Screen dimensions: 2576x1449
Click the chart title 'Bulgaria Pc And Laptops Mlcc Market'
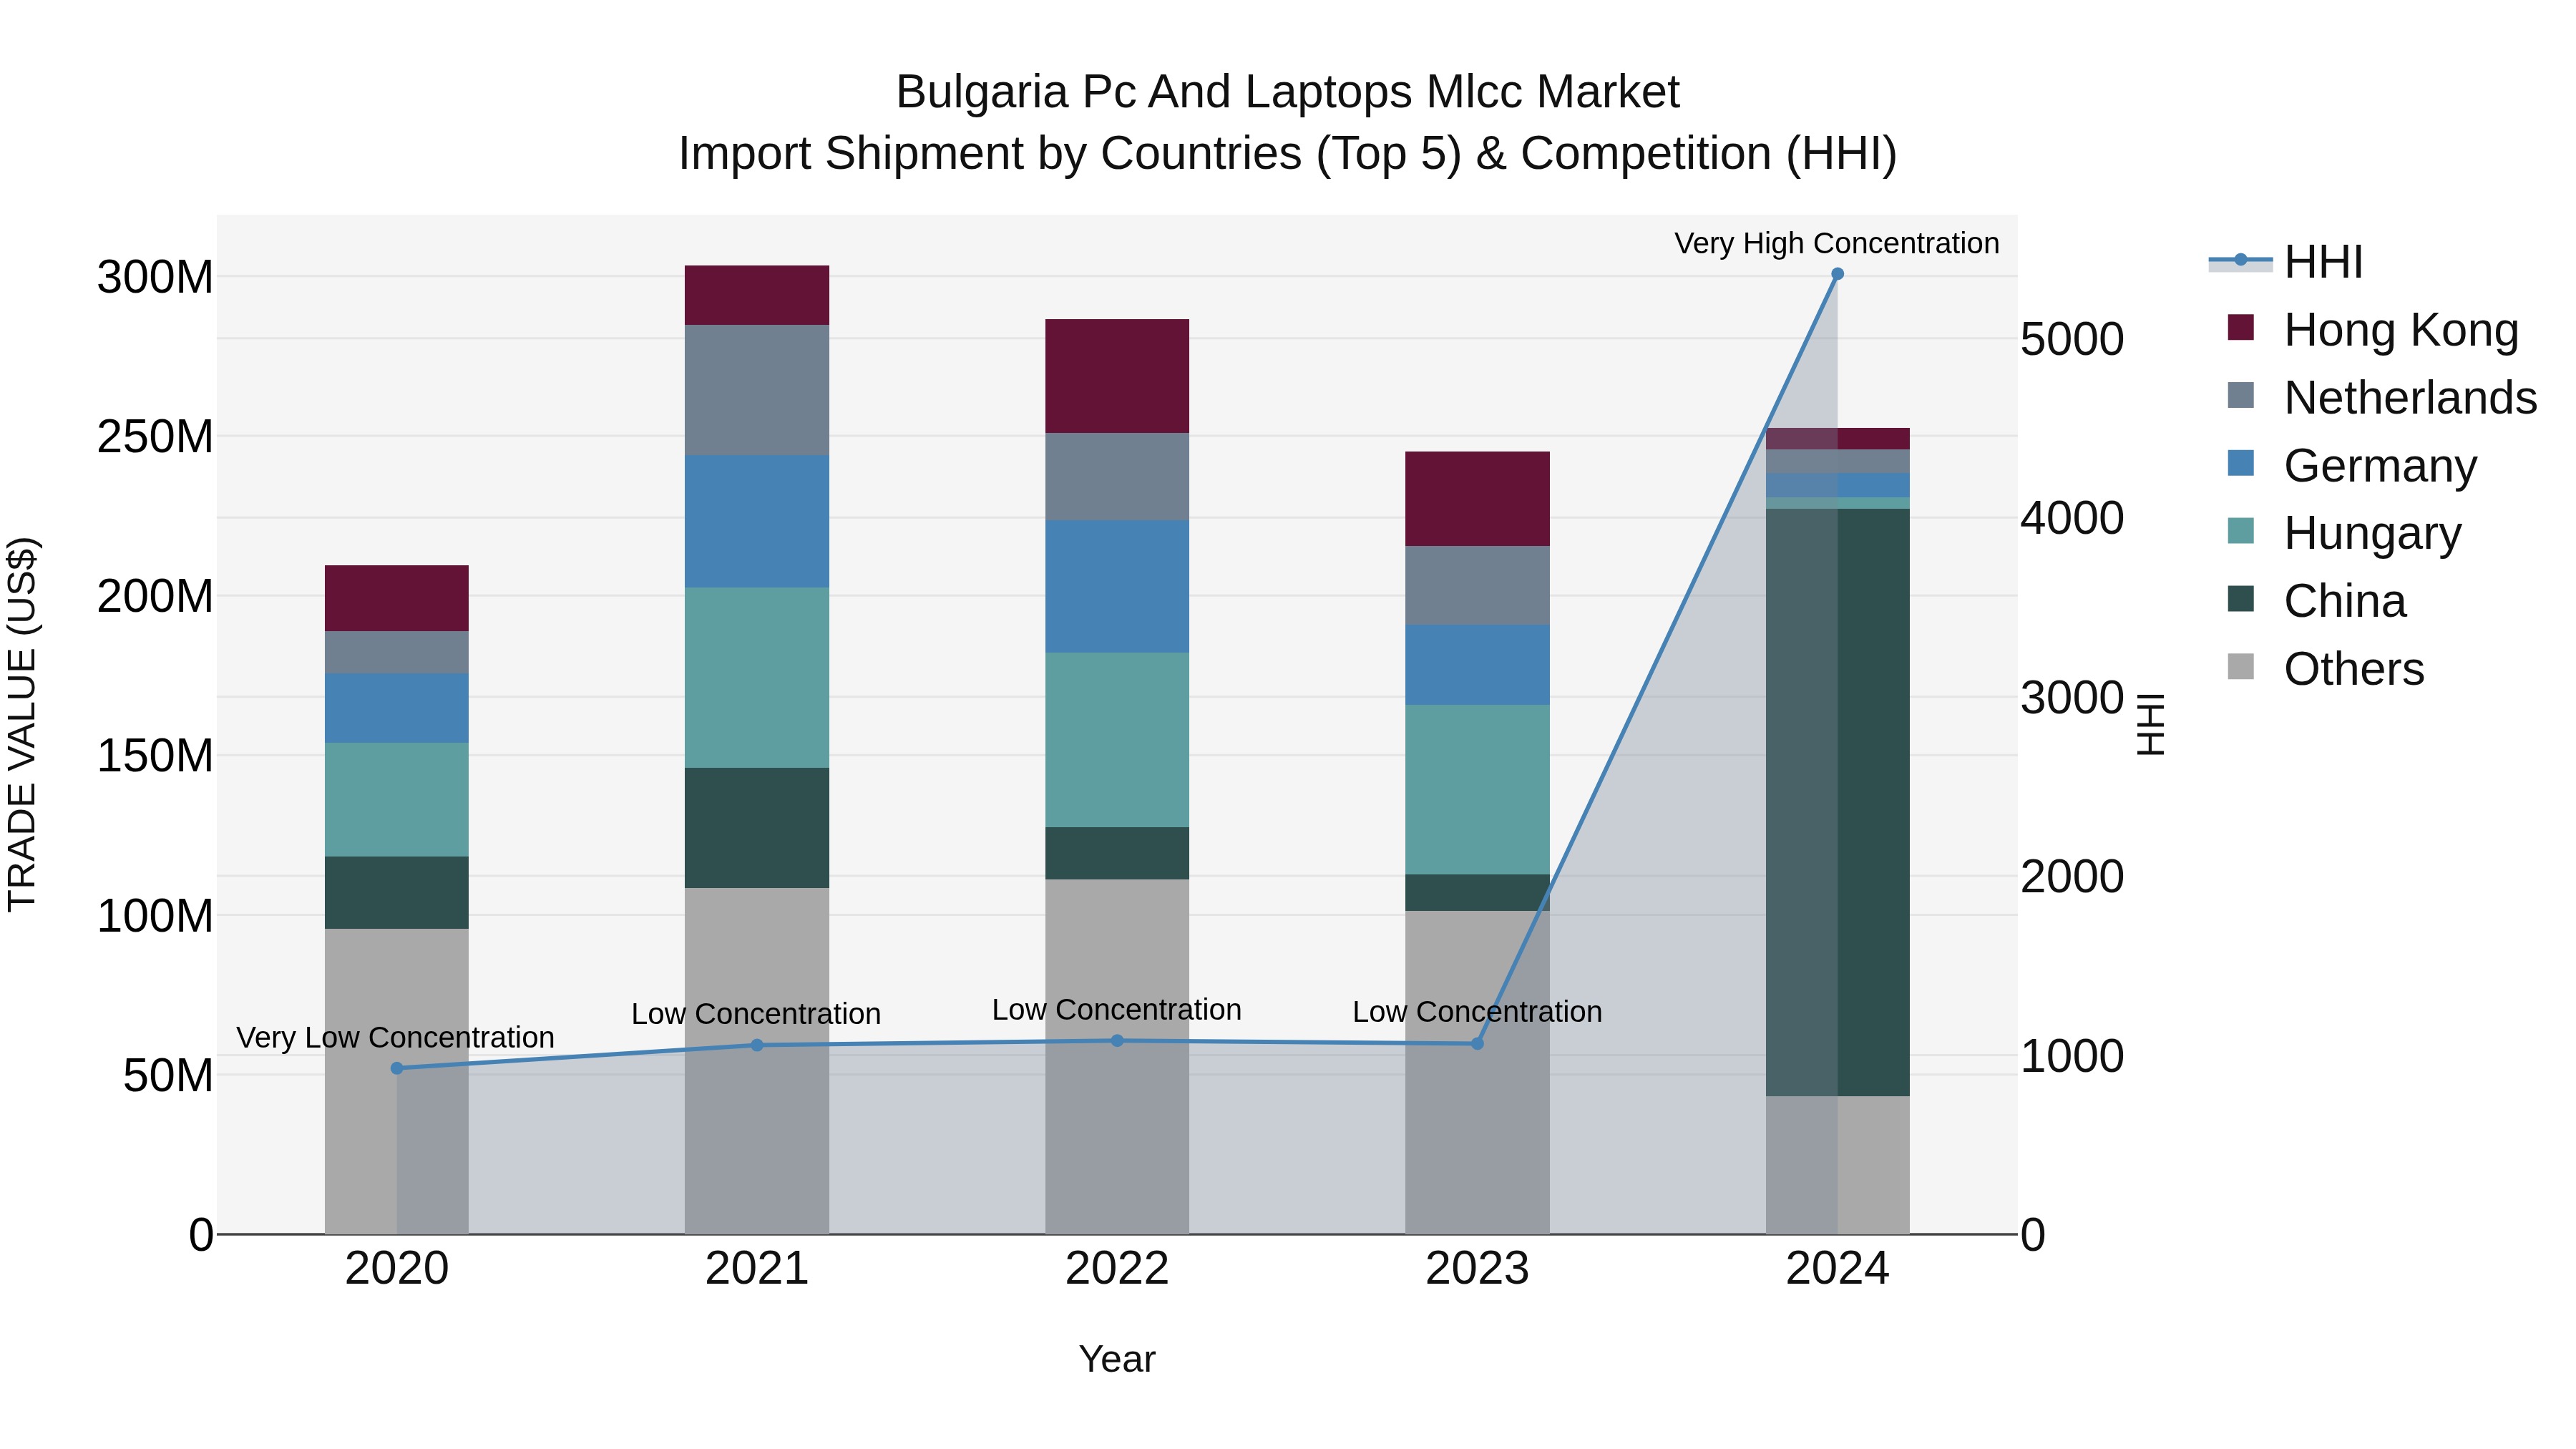1287,92
